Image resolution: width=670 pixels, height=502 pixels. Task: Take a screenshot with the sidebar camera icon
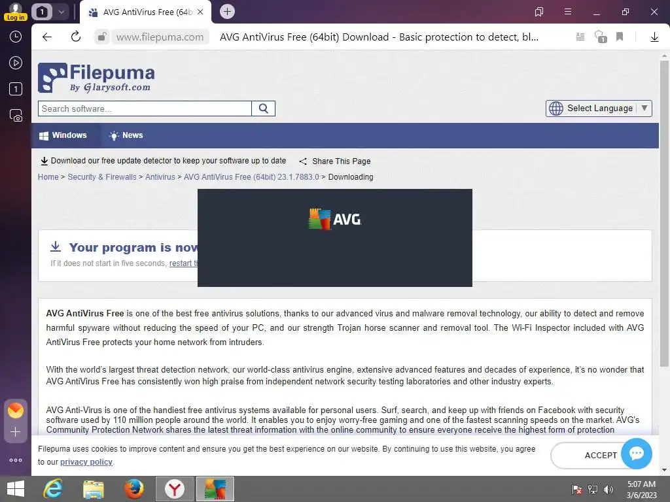pyautogui.click(x=16, y=115)
